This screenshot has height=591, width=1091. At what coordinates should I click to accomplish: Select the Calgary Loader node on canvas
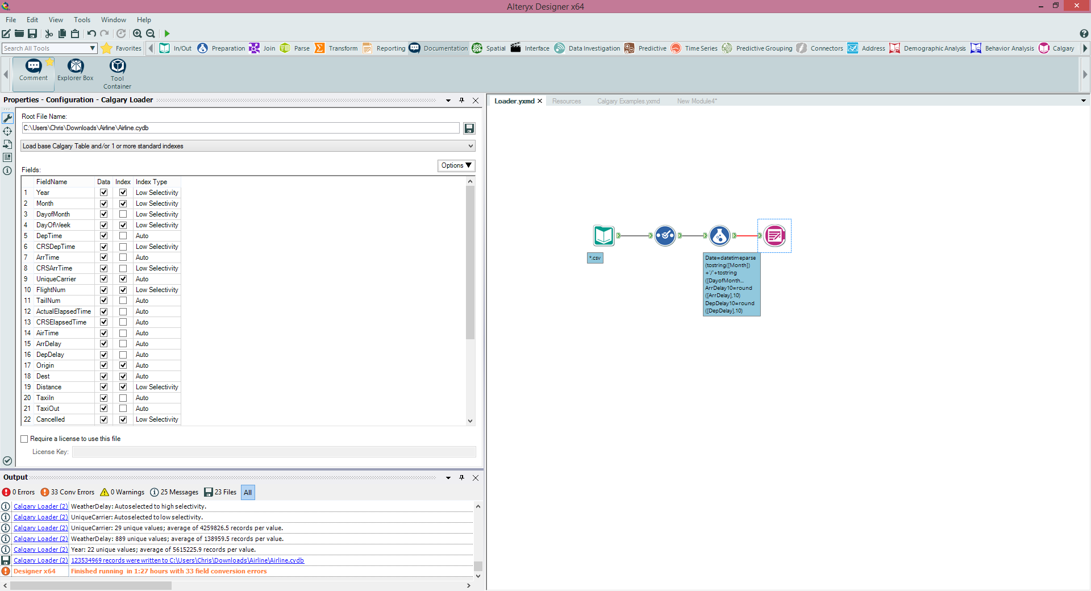tap(774, 235)
